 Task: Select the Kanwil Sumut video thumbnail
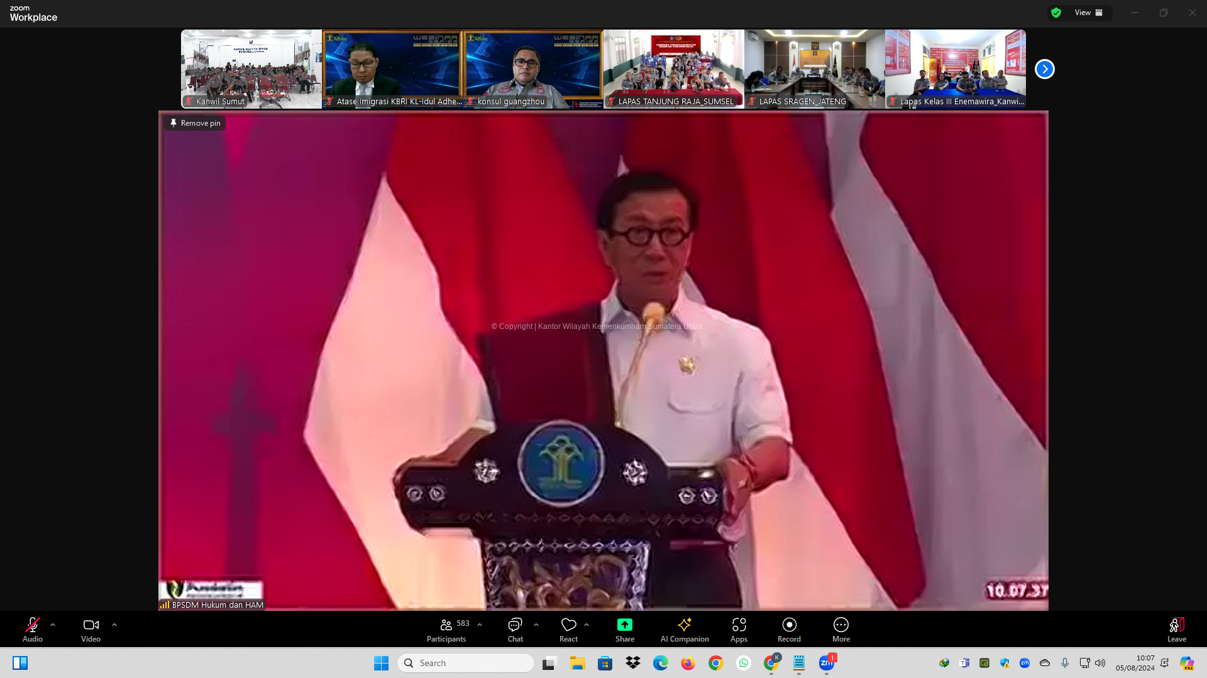(251, 68)
